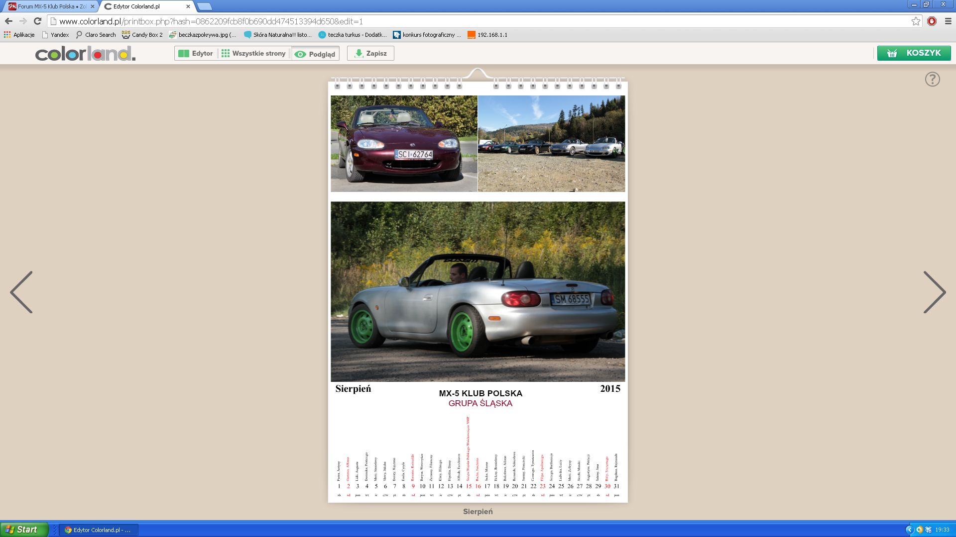
Task: Expand hidden system tray icons arrow
Action: click(909, 530)
